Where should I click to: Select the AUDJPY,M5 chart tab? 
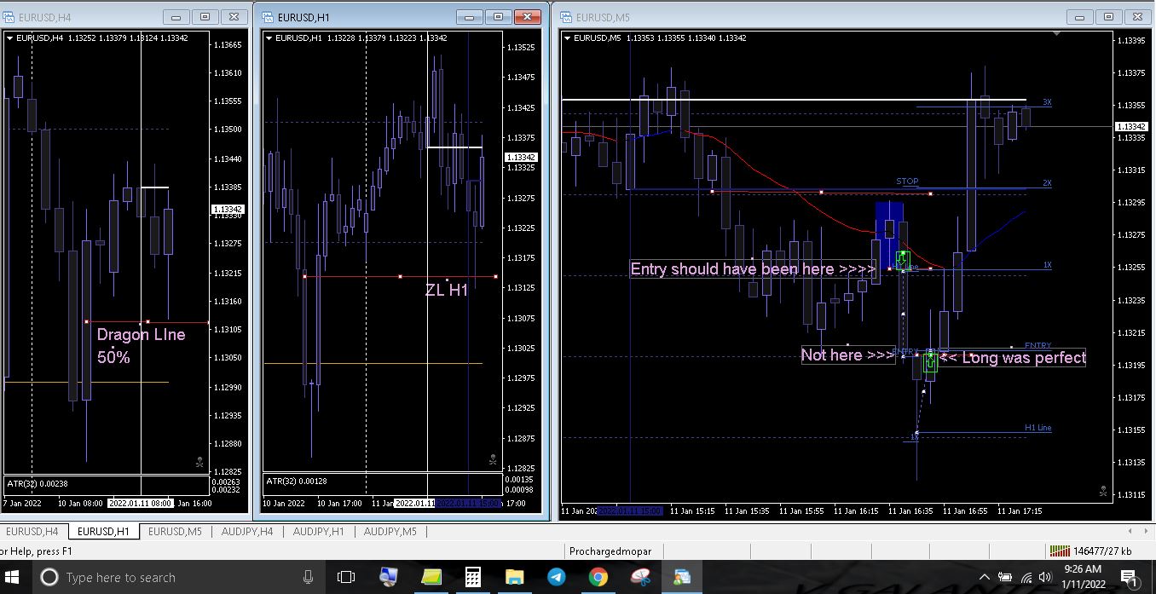click(390, 531)
